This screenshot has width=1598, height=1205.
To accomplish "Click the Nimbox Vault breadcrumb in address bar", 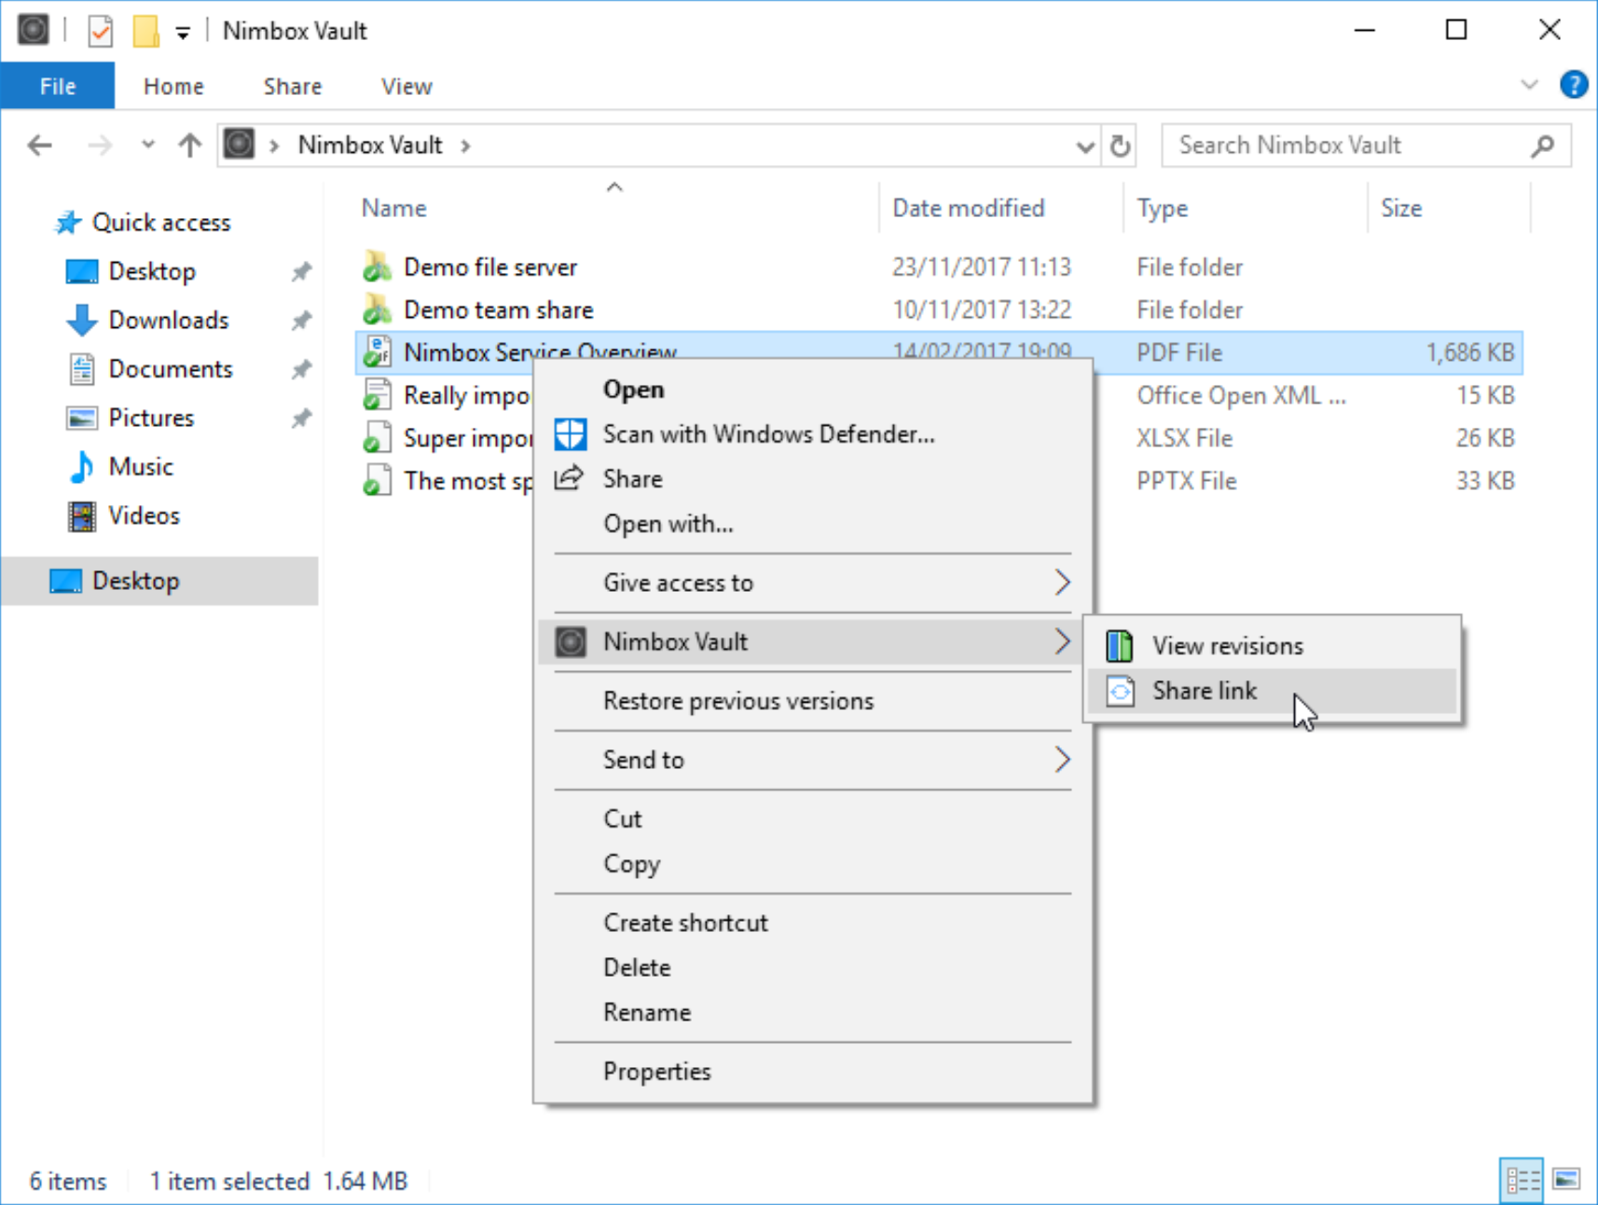I will coord(370,145).
